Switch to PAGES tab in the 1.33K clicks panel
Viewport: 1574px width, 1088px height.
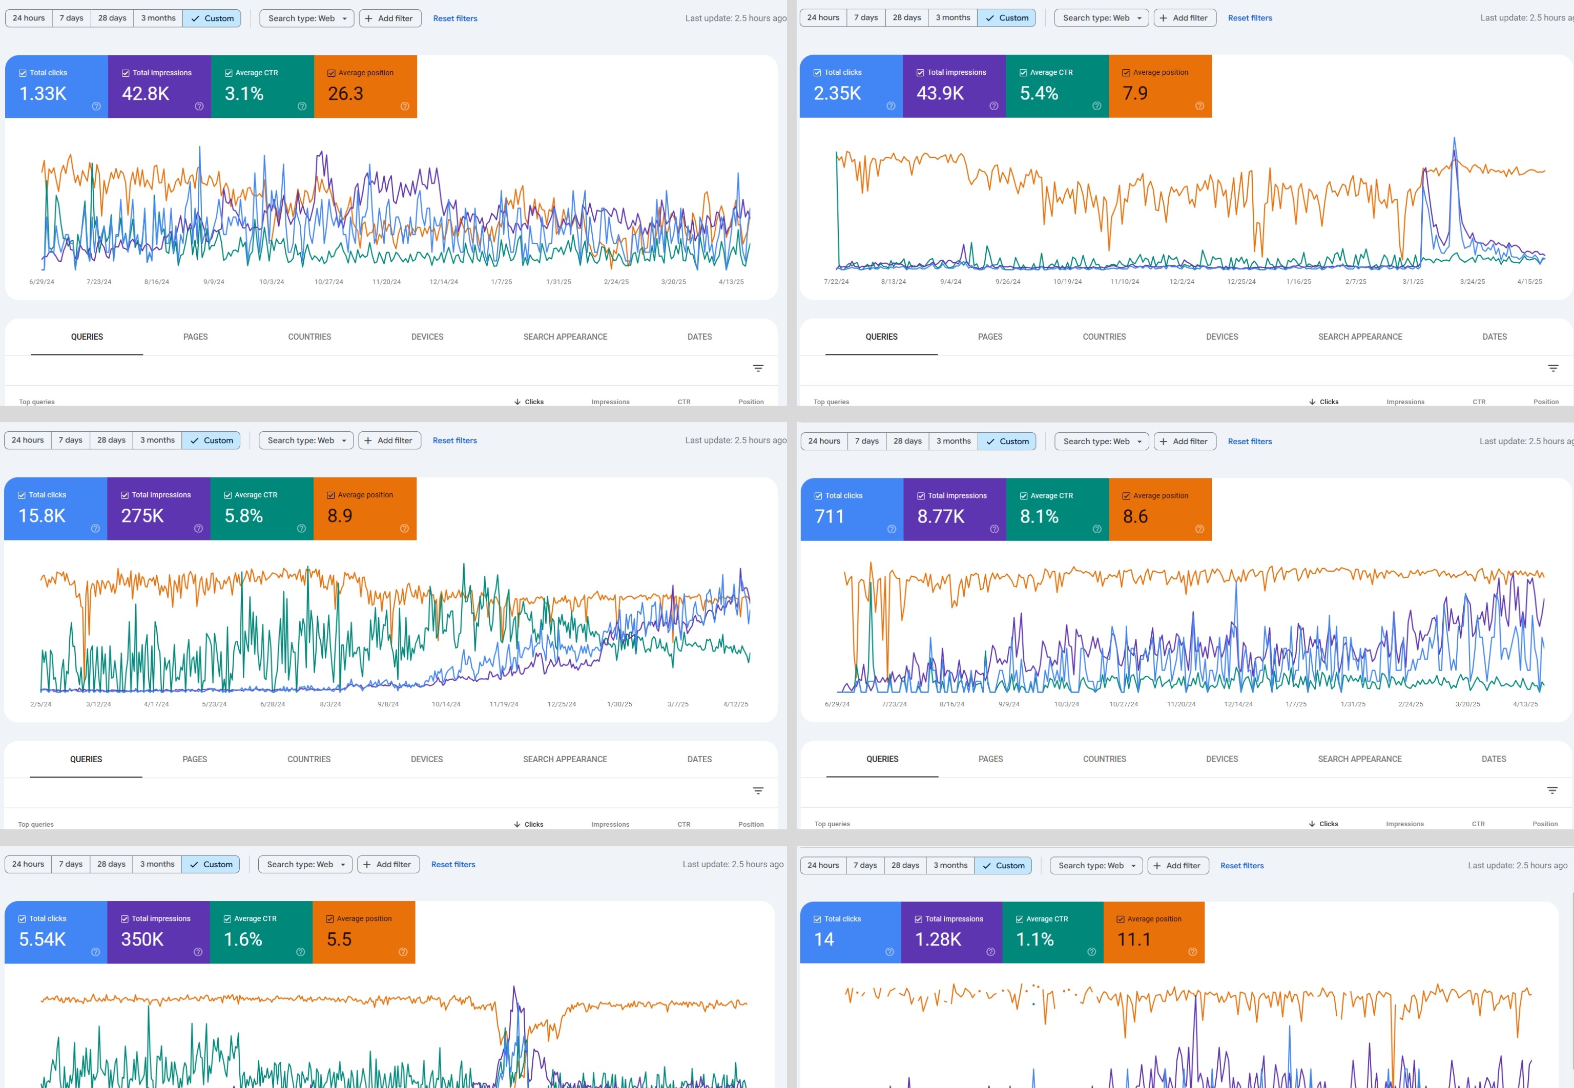pos(196,337)
